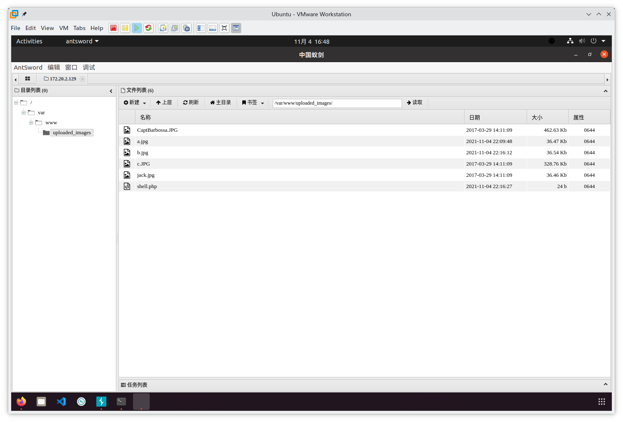Screen dimensions: 623x422
Task: Click the 刷新 refresh button
Action: tap(191, 103)
